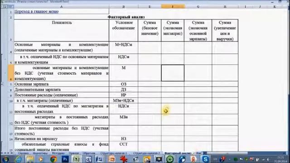Select the 'ДЗ' designation cell
Viewport: 290px width, 163px height.
[x=124, y=90]
